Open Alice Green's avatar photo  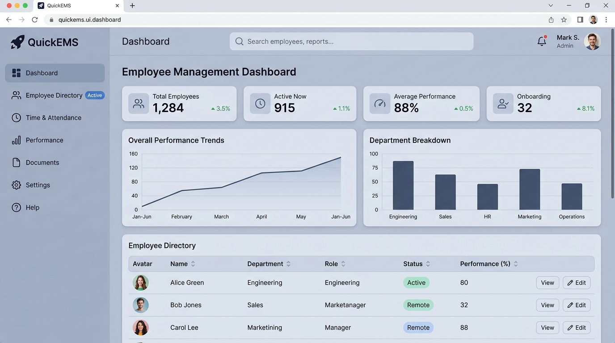(x=141, y=283)
